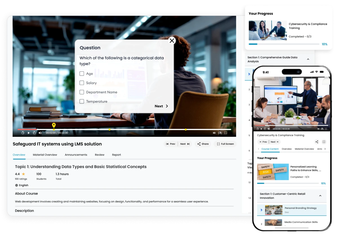Tick the Temperature checkbox

(x=82, y=101)
